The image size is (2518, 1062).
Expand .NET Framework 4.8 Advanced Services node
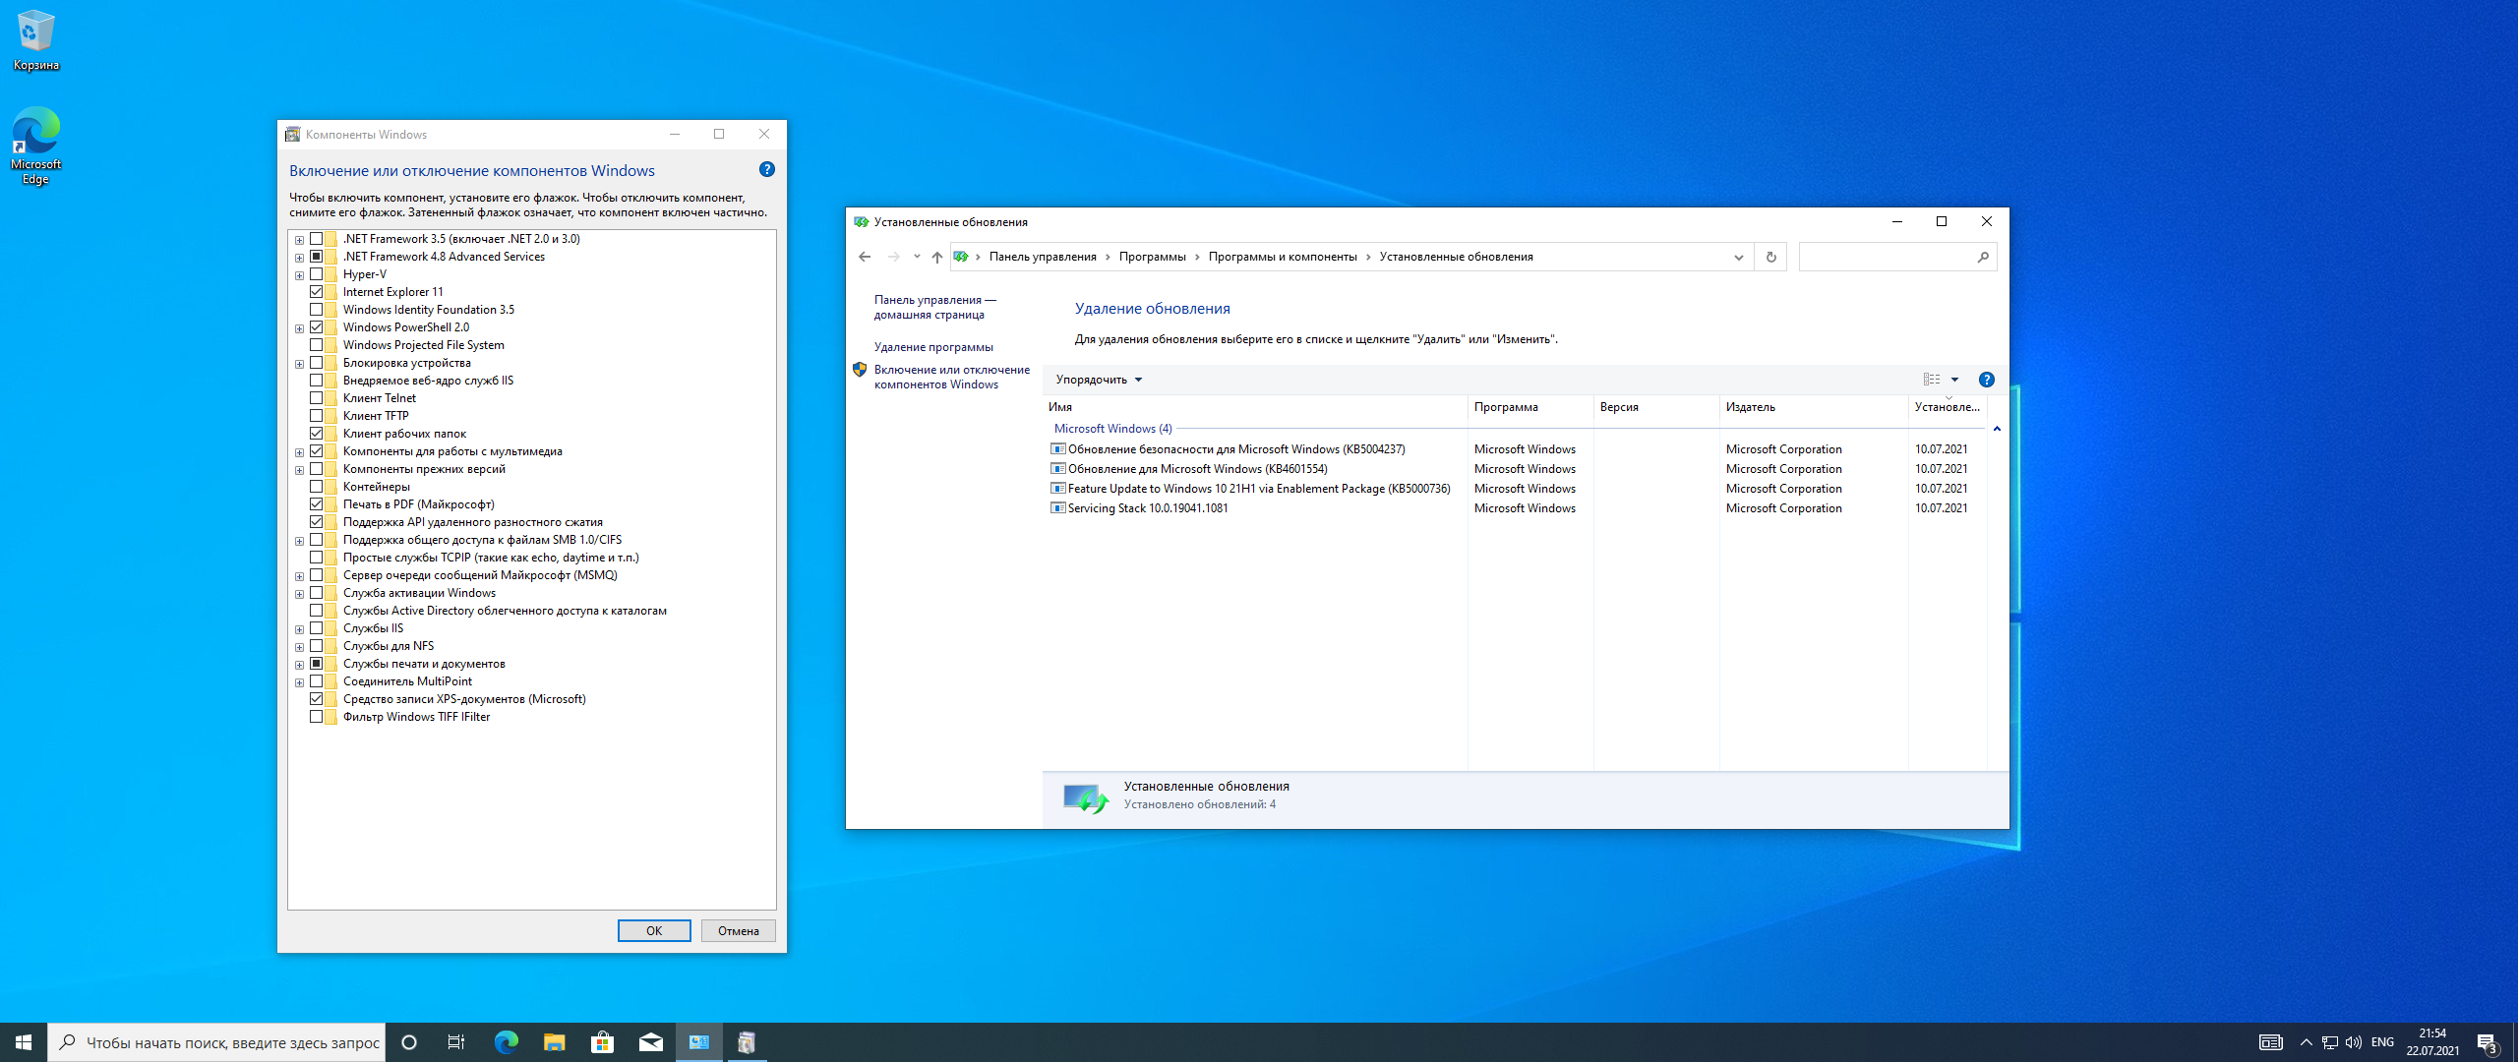point(299,258)
